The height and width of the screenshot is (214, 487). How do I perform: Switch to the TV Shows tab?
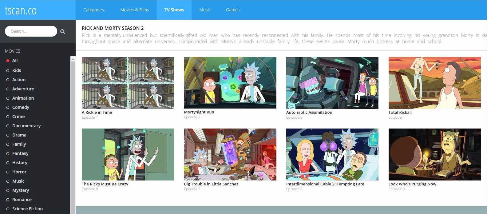tap(174, 10)
